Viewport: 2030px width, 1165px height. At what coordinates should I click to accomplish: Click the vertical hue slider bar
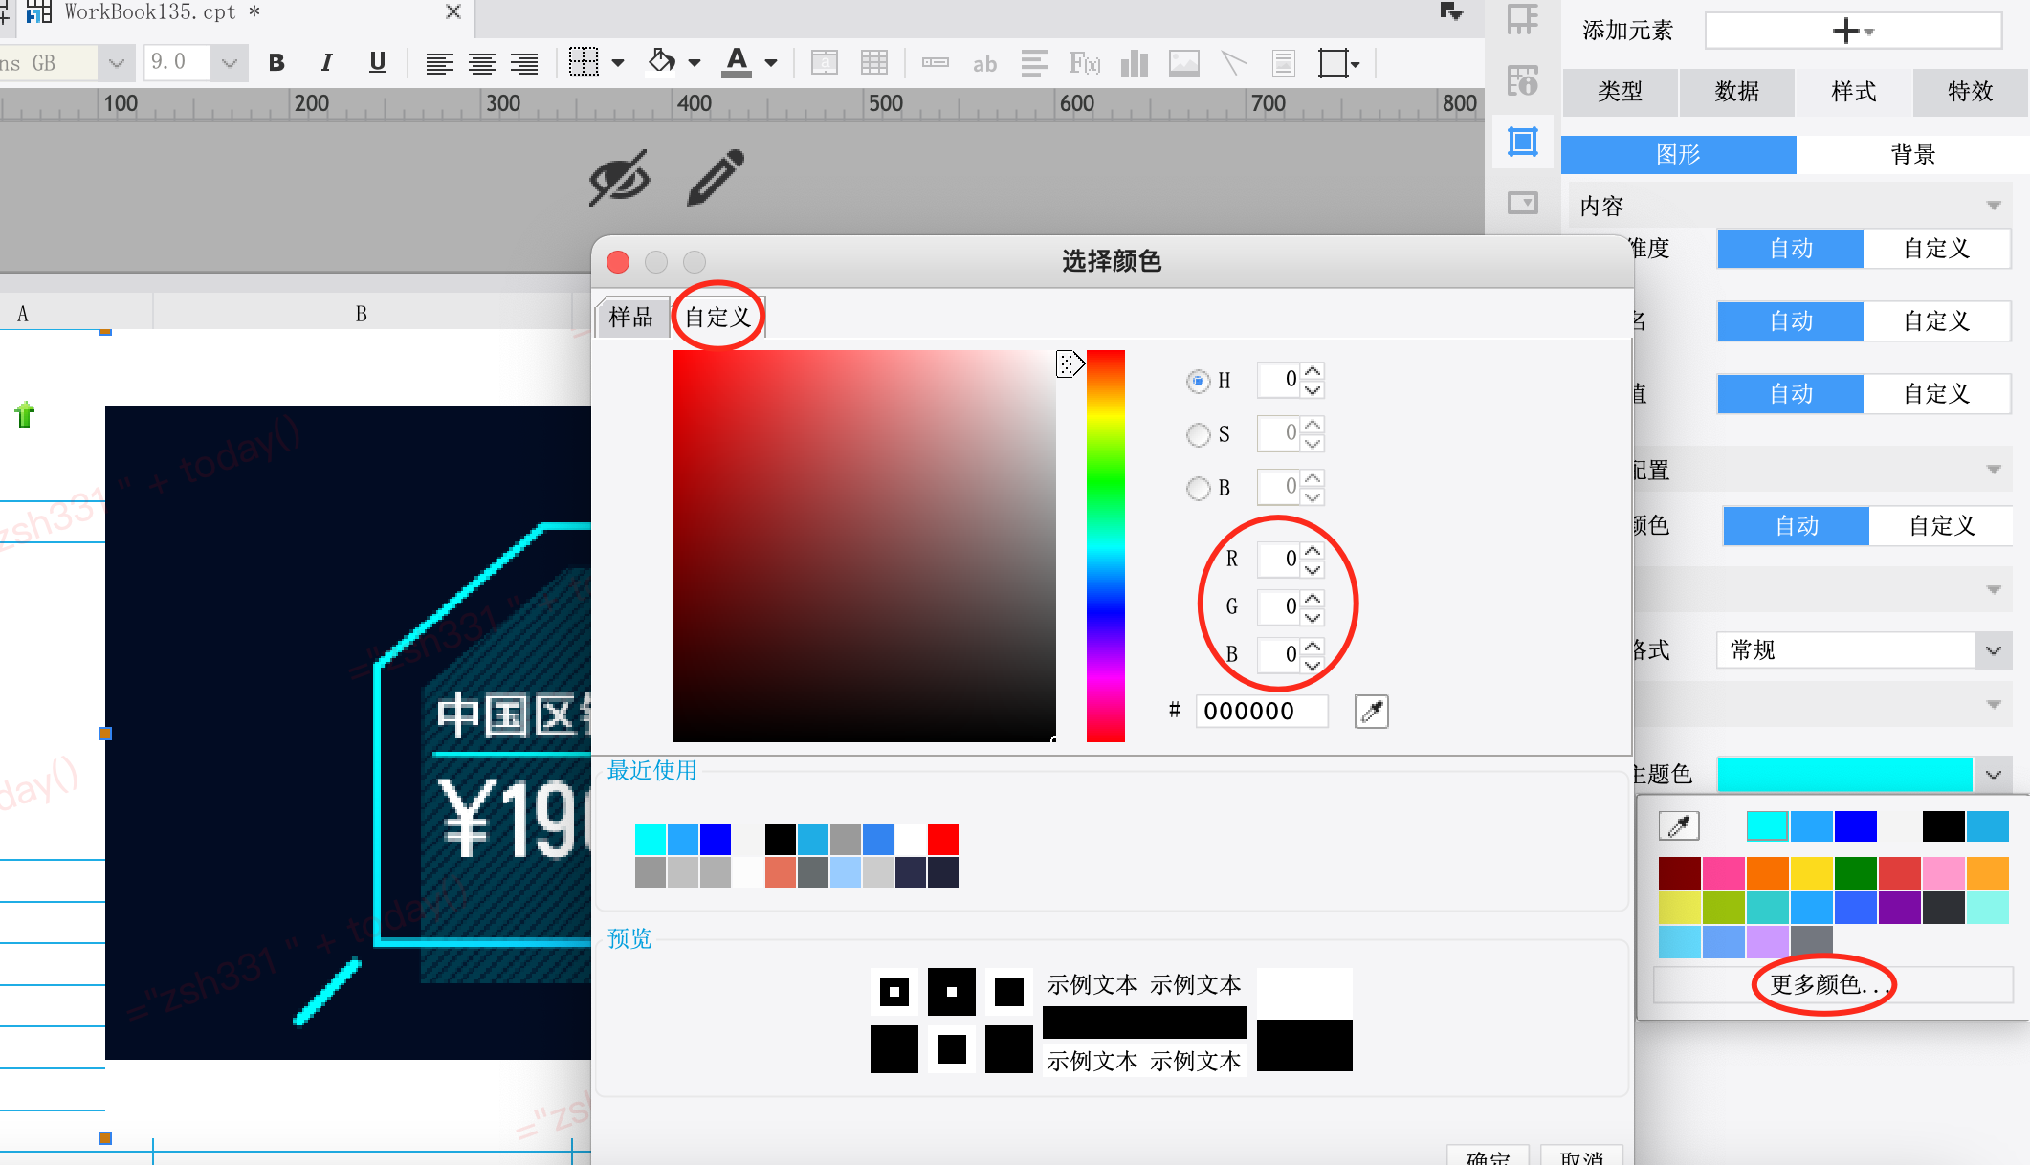[x=1105, y=545]
